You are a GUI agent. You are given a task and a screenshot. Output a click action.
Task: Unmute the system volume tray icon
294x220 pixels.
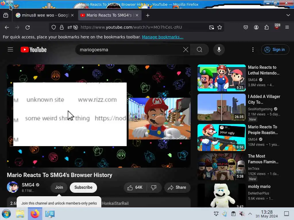point(242,214)
